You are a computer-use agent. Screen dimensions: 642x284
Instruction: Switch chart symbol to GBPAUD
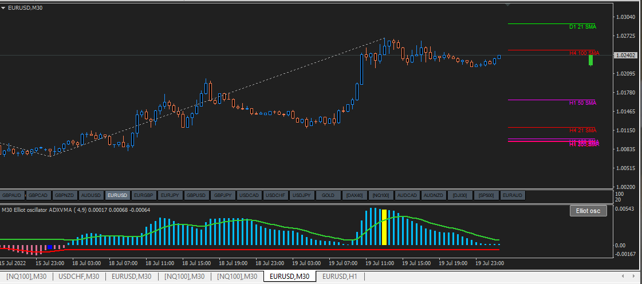tap(13, 196)
